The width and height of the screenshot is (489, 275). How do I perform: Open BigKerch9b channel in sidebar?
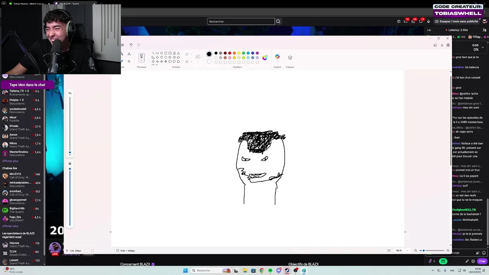pyautogui.click(x=22, y=210)
